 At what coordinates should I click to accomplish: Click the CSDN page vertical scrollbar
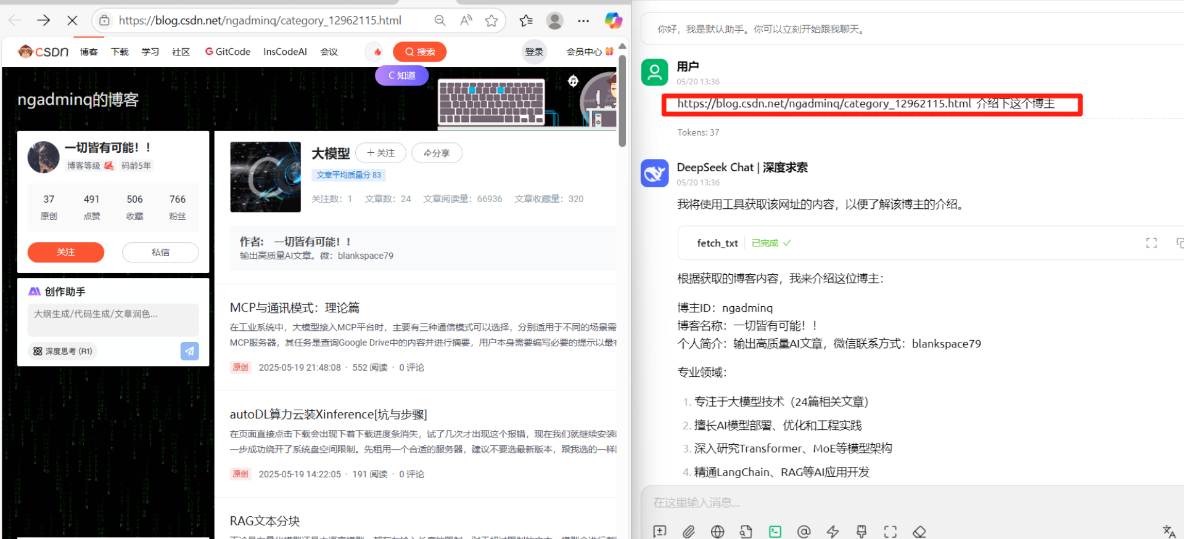[622, 102]
